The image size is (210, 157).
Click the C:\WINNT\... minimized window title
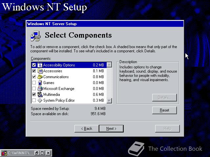tap(20, 153)
